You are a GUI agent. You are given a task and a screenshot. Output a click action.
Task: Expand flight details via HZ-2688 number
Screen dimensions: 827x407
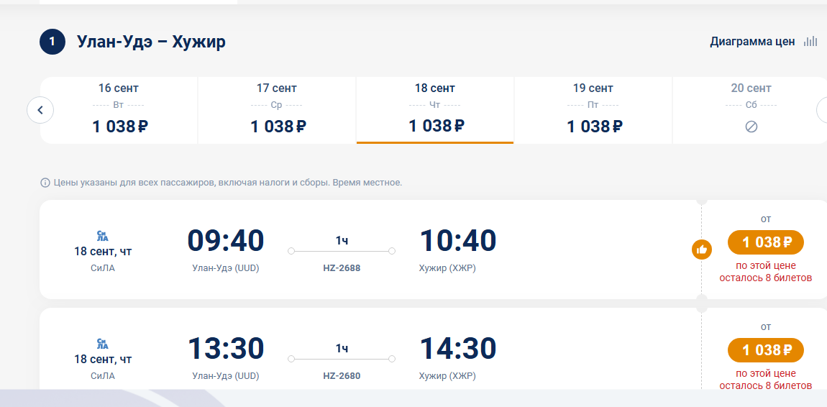pyautogui.click(x=342, y=267)
